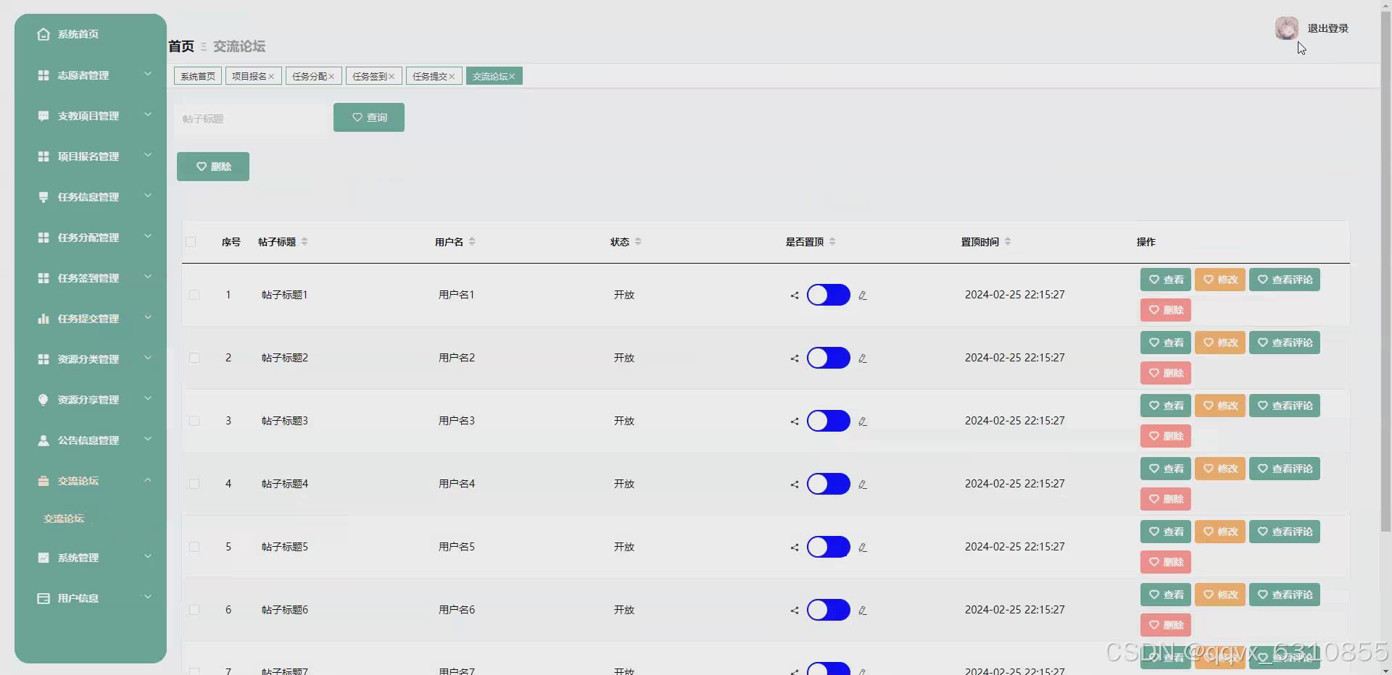Viewport: 1392px width, 675px height.
Task: Switch to the 系统首页 tab
Action: click(x=198, y=76)
